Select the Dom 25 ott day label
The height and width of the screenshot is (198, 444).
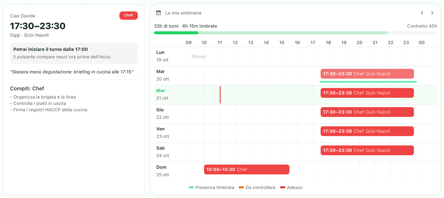[x=163, y=171]
